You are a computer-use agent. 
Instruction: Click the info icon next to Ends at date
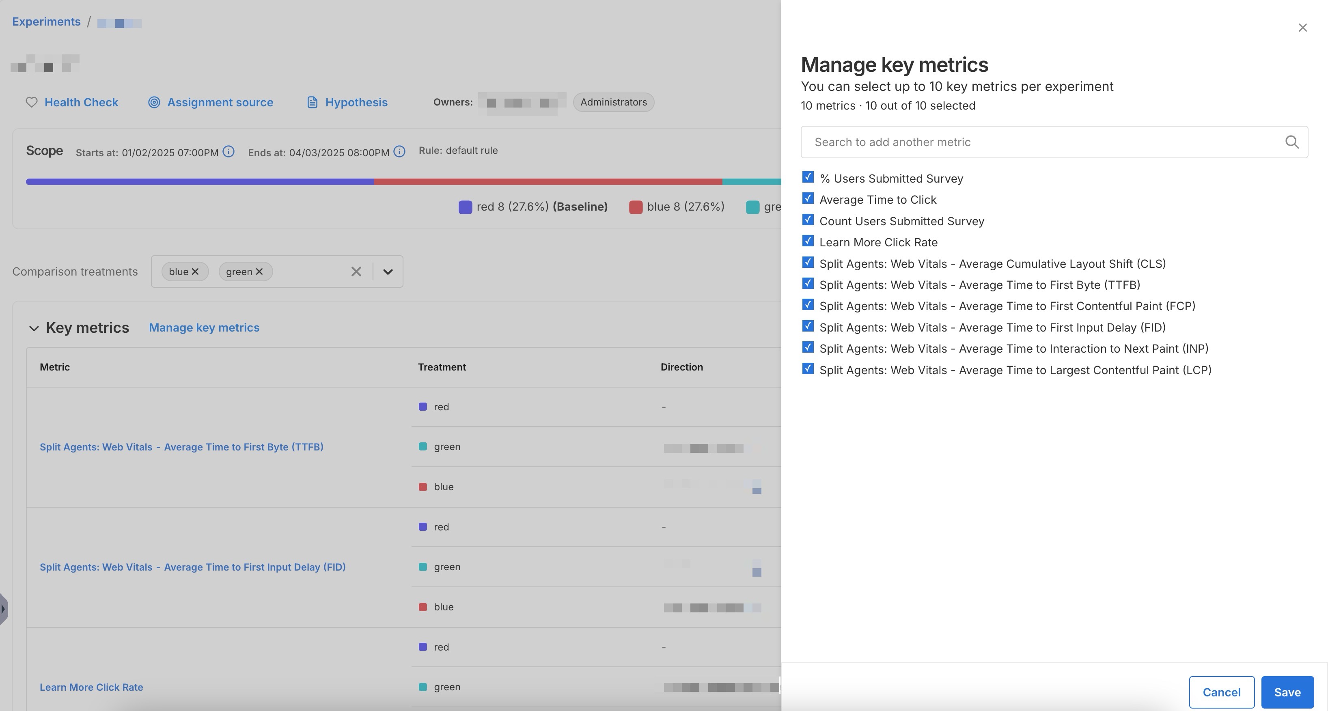(x=399, y=152)
